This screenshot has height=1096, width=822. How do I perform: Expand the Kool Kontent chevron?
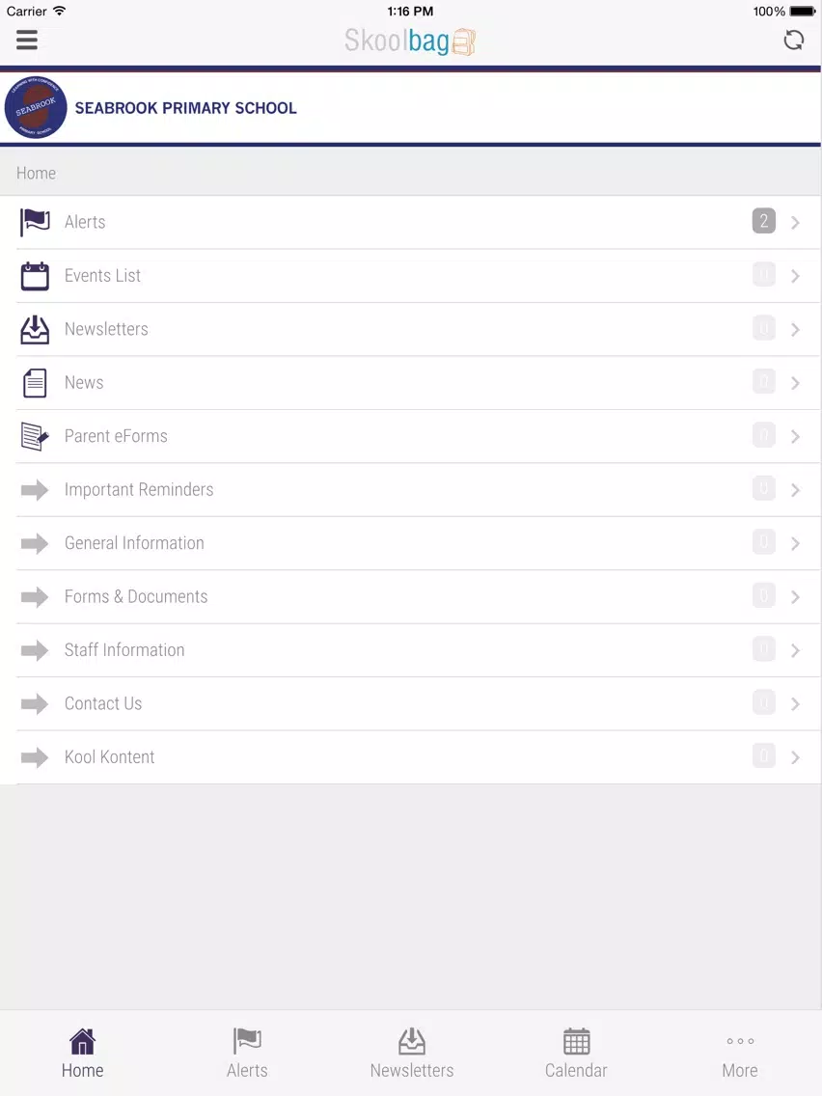(x=795, y=757)
